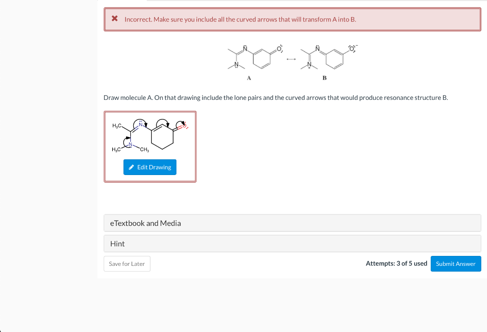Click the pencil icon on Edit Drawing
487x332 pixels.
tap(131, 166)
